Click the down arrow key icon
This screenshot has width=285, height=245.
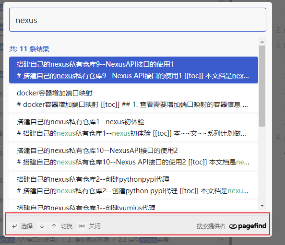coord(42,226)
